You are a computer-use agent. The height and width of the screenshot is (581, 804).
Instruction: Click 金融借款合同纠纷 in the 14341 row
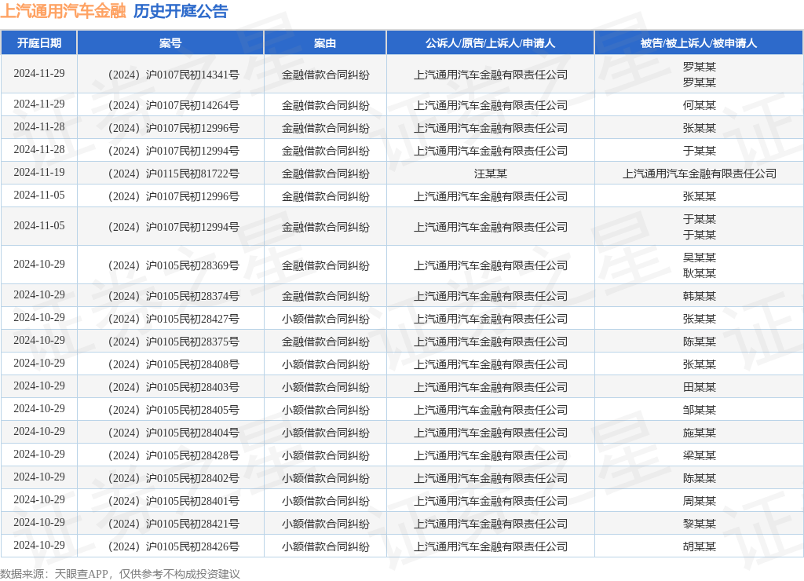(x=325, y=75)
